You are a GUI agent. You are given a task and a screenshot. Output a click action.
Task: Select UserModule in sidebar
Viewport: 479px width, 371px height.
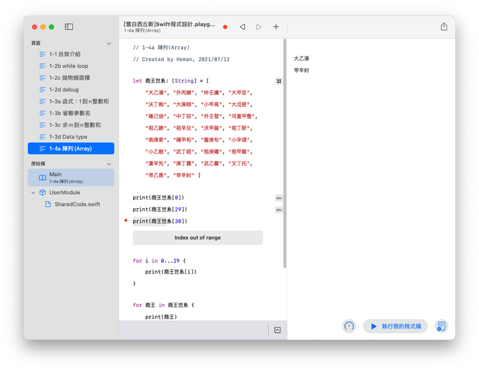[65, 192]
